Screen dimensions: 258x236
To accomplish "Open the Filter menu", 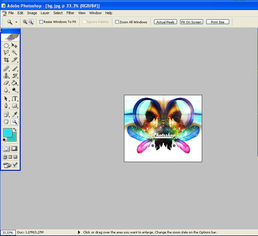I will point(70,13).
